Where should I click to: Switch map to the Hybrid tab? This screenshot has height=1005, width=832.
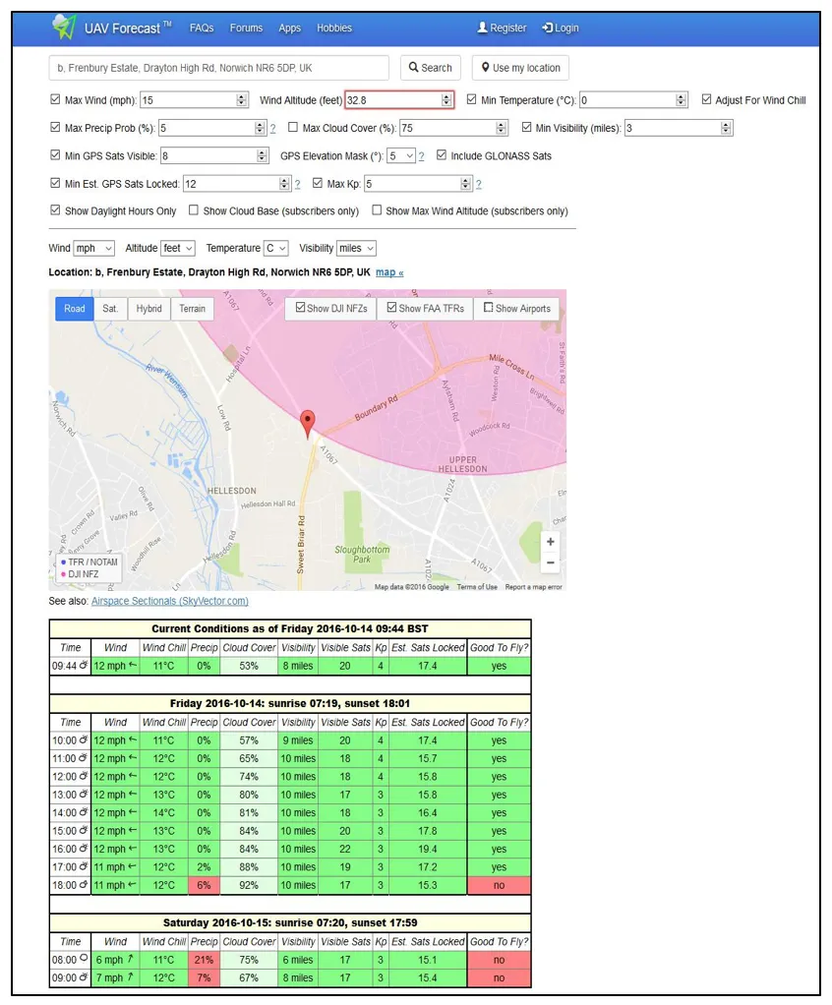point(149,309)
